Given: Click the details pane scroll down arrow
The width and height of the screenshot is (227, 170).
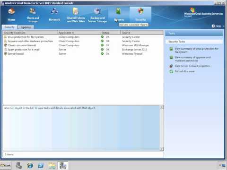Looking at the screenshot, I should pos(162,149).
